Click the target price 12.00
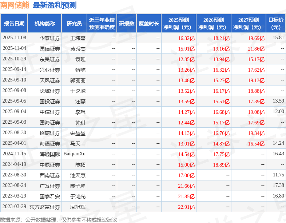The height and width of the screenshot is (223, 286). click(x=278, y=112)
